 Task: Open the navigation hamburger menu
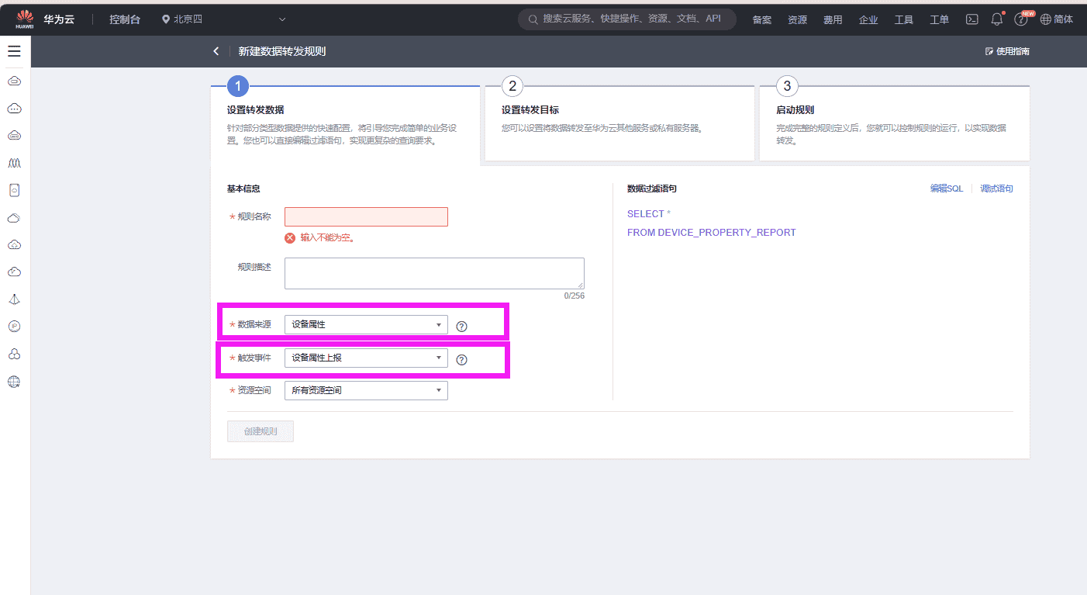click(14, 51)
